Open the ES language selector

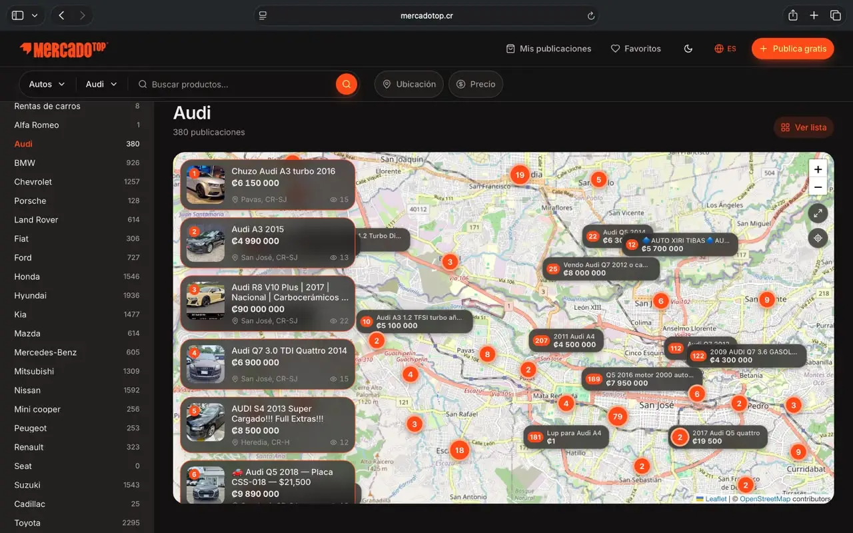point(725,49)
